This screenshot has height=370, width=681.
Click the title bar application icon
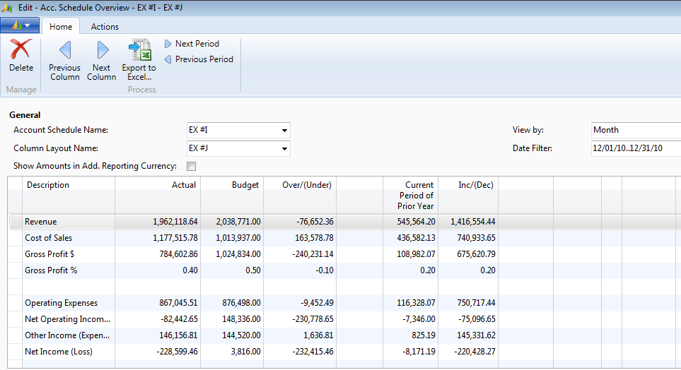click(x=8, y=7)
